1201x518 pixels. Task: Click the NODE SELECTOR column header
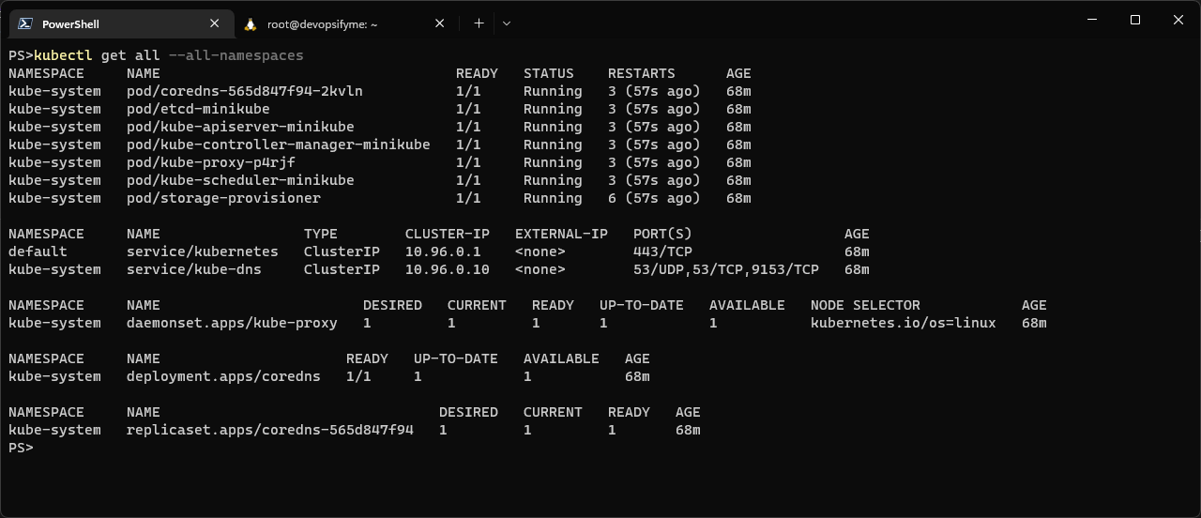[x=865, y=305]
